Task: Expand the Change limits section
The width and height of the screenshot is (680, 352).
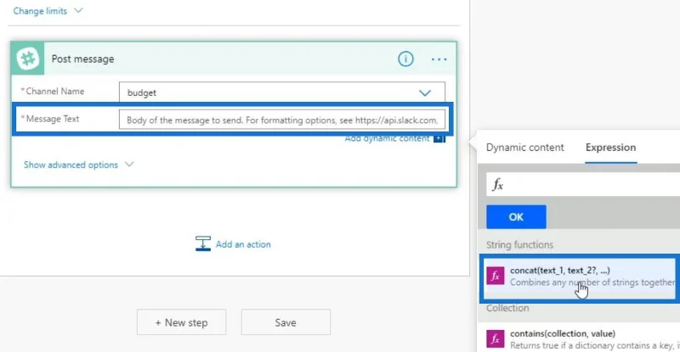Action: tap(48, 11)
